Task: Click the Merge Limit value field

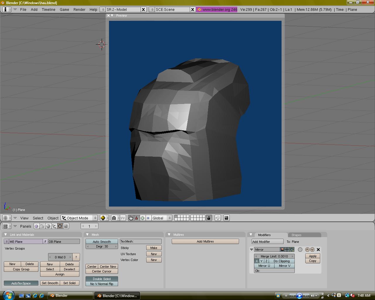Action: click(274, 256)
